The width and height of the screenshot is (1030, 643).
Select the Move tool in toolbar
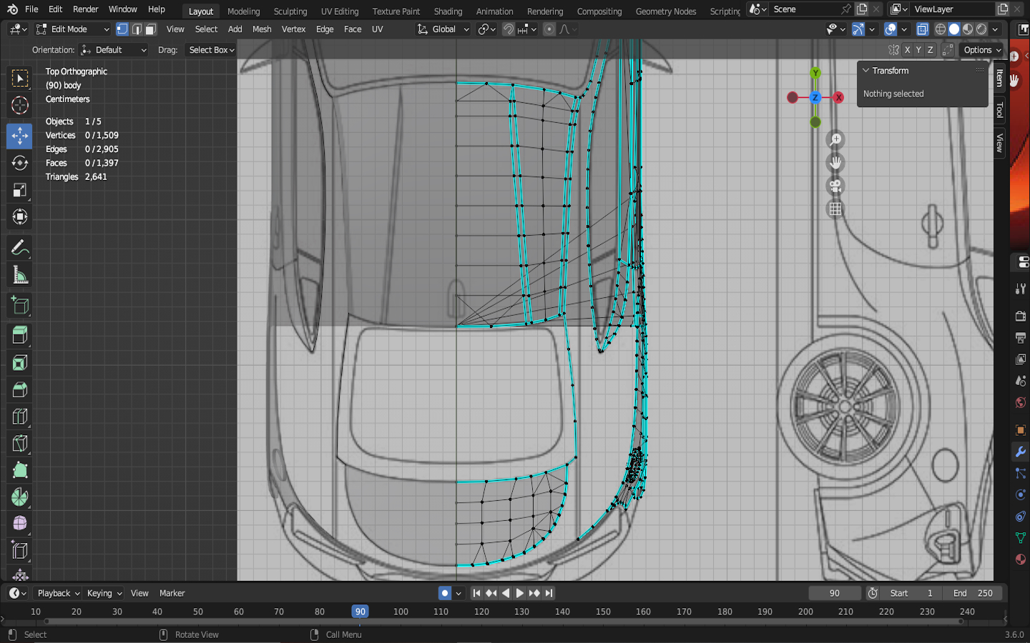click(x=19, y=136)
